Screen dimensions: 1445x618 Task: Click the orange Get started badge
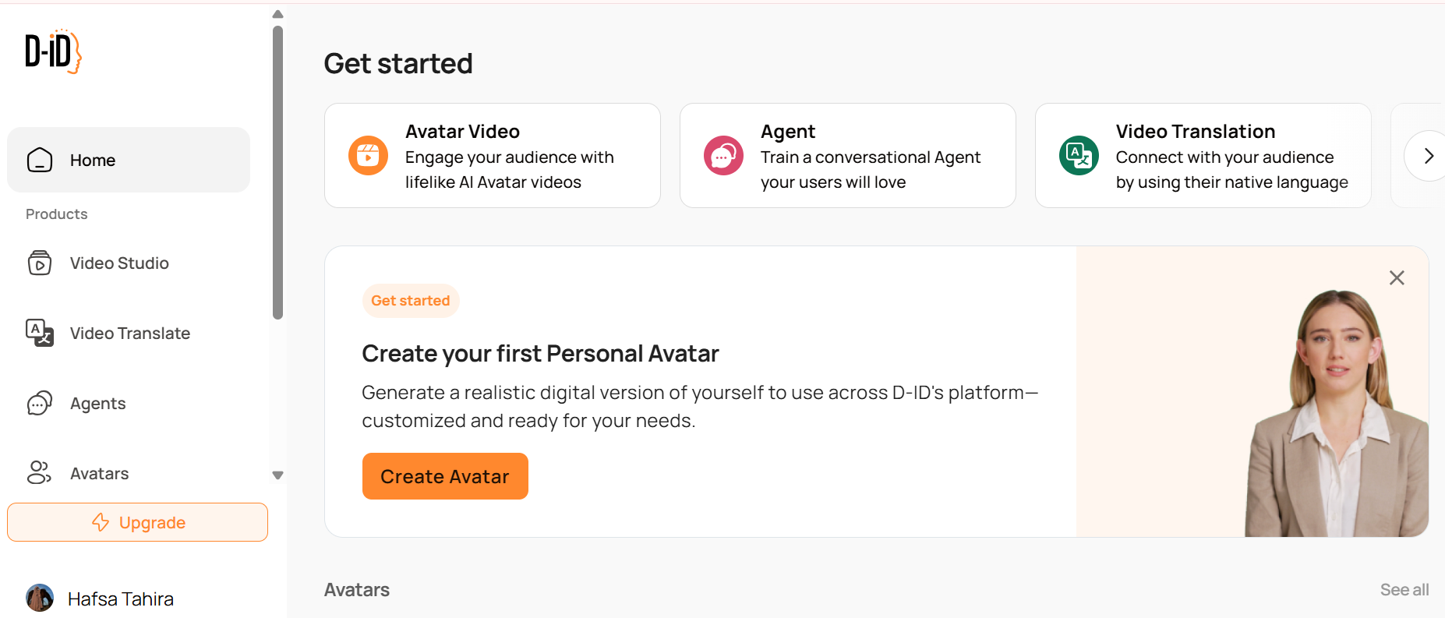pos(411,301)
